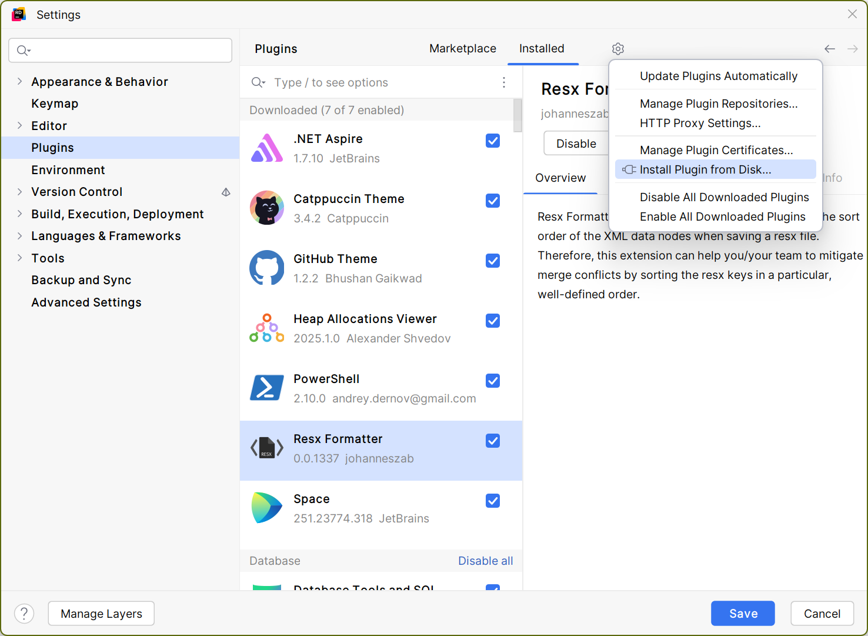This screenshot has width=868, height=636.
Task: Click the plug icon beside Install Plugin from Disk
Action: click(629, 169)
